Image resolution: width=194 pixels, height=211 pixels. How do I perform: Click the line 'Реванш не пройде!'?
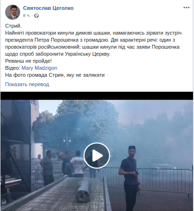click(29, 61)
